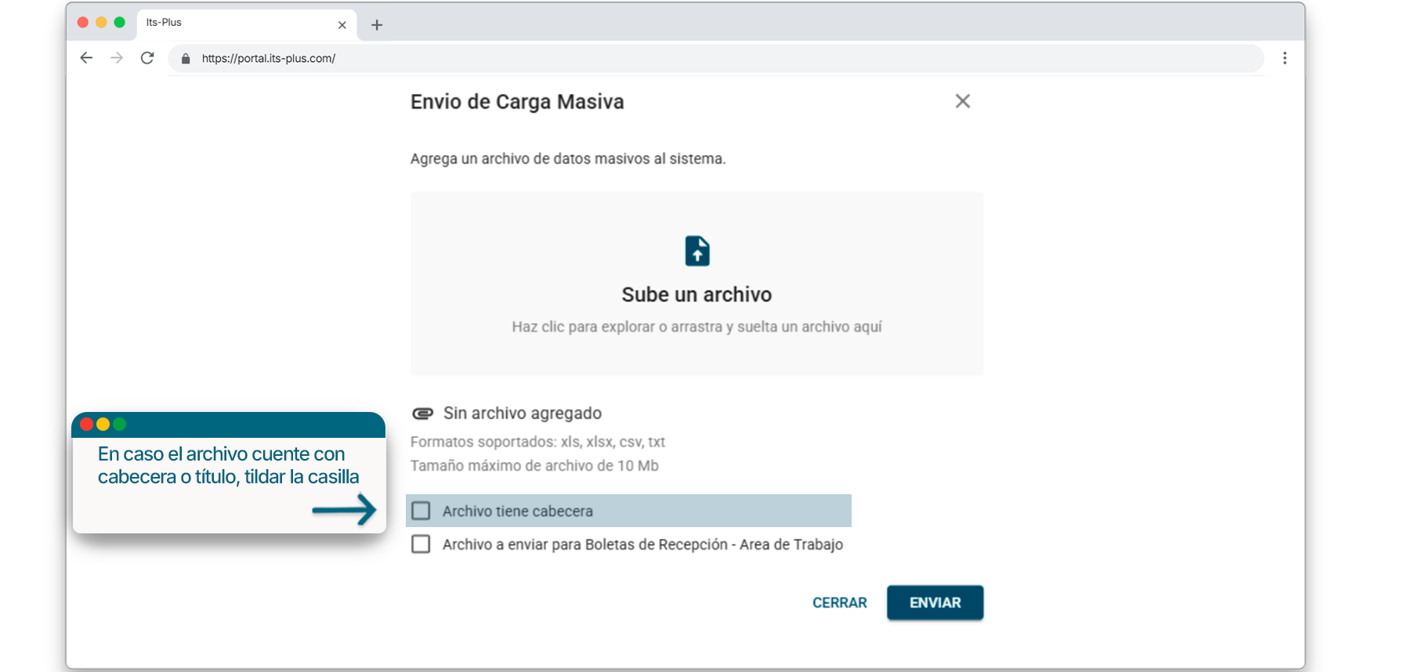Go back using the browser back arrow
The height and width of the screenshot is (672, 1404).
click(x=86, y=58)
